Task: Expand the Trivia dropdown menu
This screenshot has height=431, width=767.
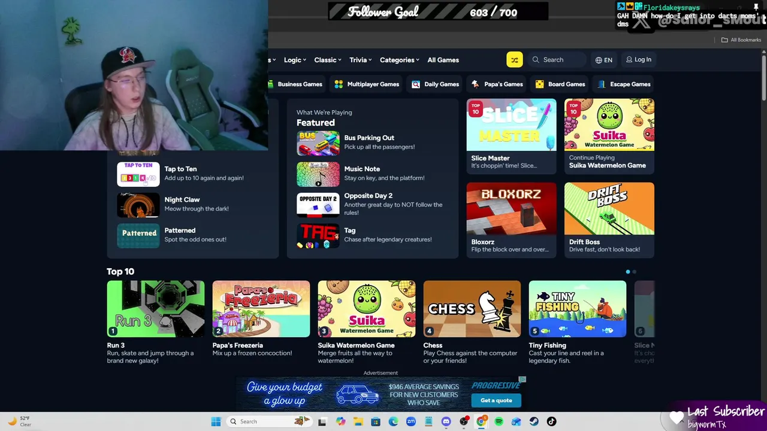Action: click(x=361, y=60)
